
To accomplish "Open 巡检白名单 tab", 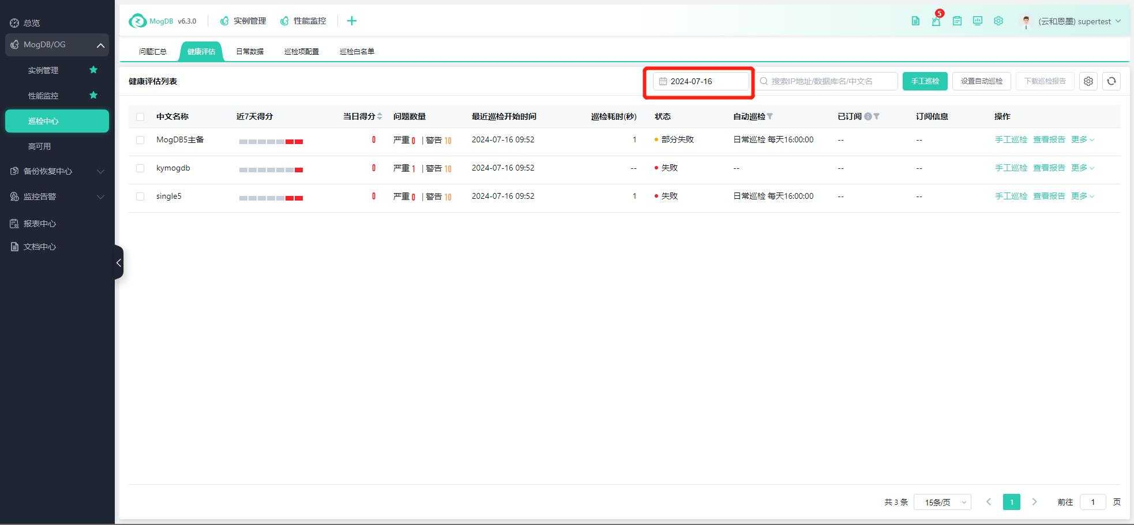I will tap(357, 51).
